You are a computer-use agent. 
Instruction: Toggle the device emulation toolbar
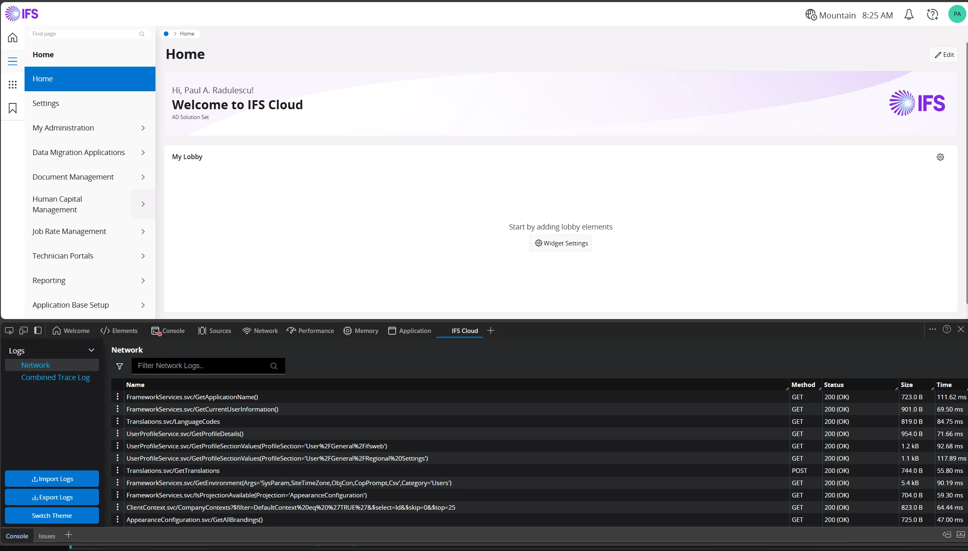23,331
